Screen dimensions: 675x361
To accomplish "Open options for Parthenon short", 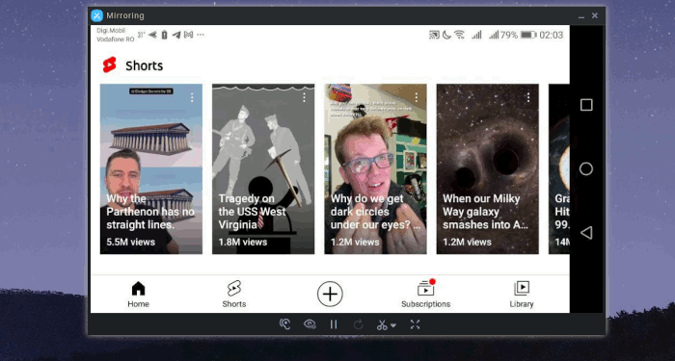I will [192, 98].
